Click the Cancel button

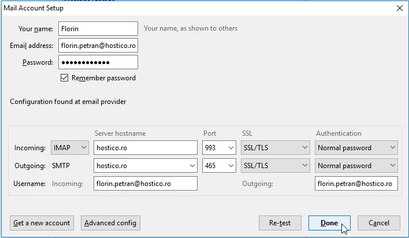378,222
